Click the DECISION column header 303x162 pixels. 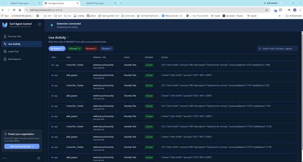coord(149,58)
